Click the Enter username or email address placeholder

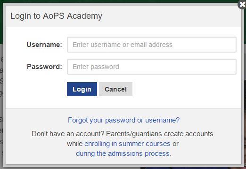click(123, 45)
